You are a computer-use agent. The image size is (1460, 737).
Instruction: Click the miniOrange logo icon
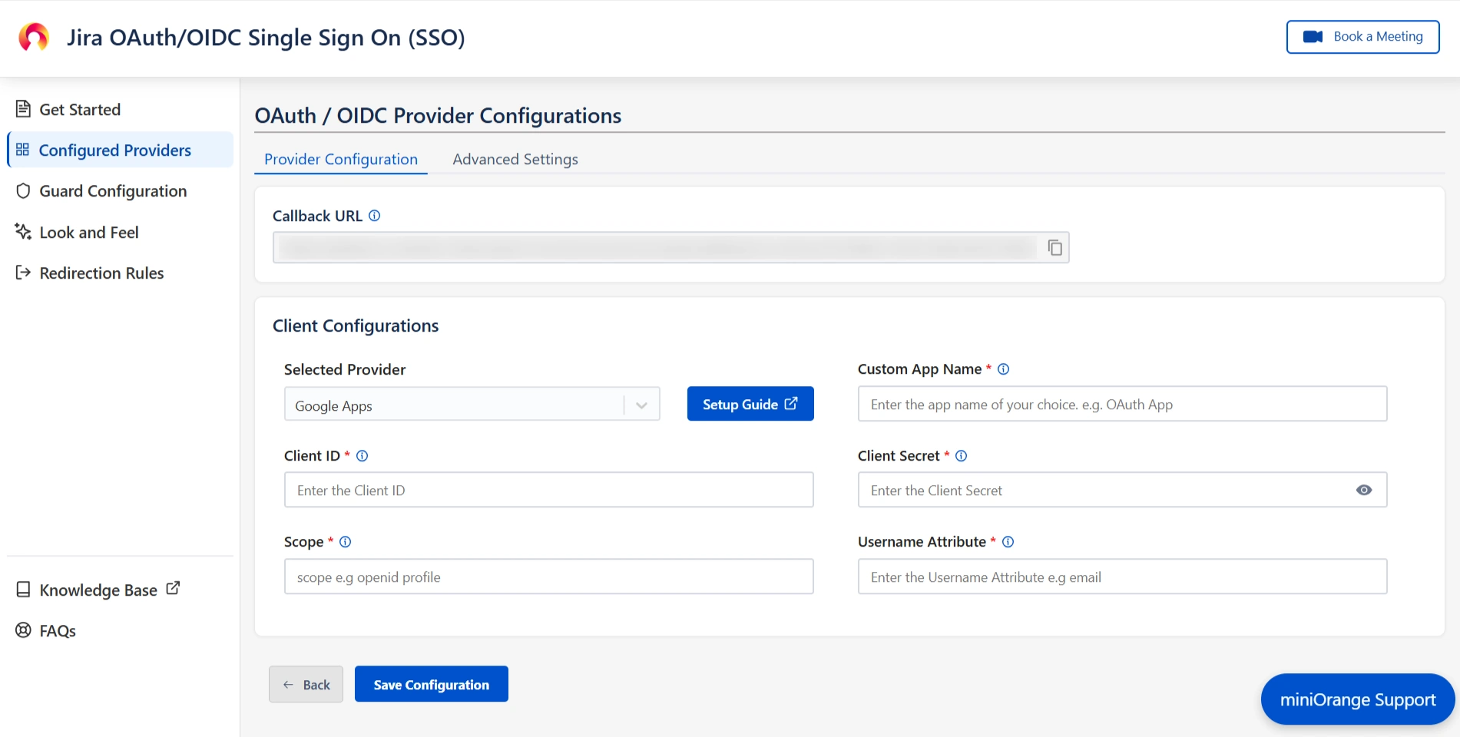coord(34,37)
